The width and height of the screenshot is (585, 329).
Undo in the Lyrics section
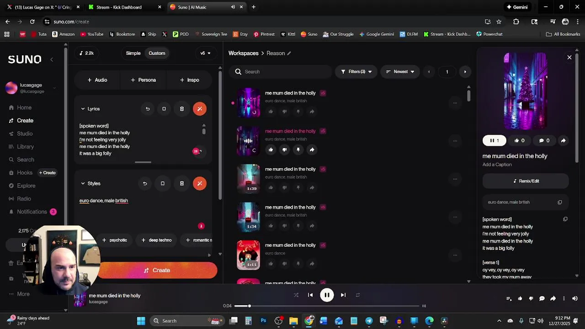[148, 109]
